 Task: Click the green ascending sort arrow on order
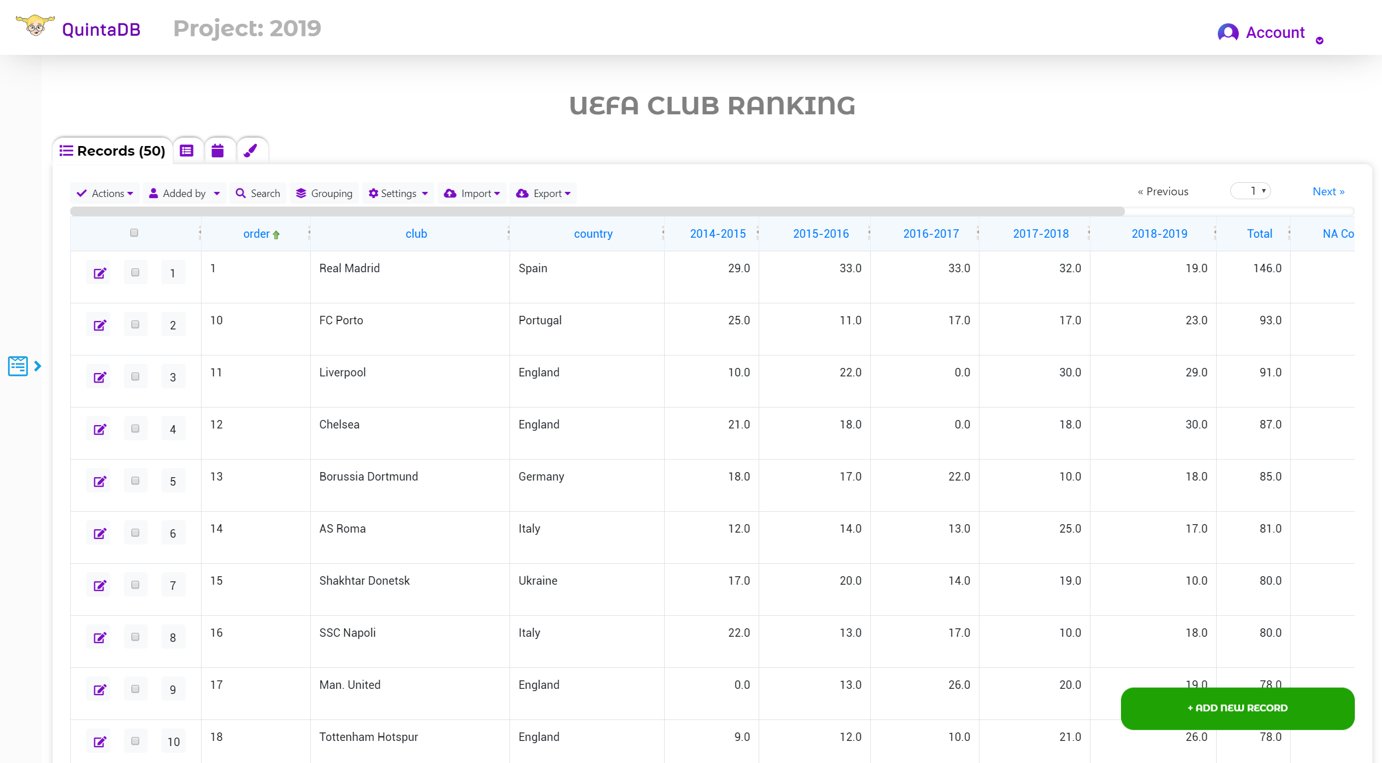coord(276,235)
